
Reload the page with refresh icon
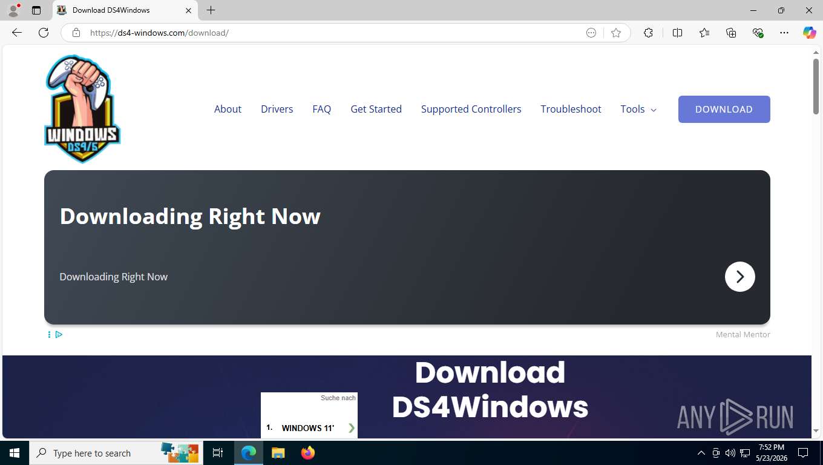(x=44, y=33)
